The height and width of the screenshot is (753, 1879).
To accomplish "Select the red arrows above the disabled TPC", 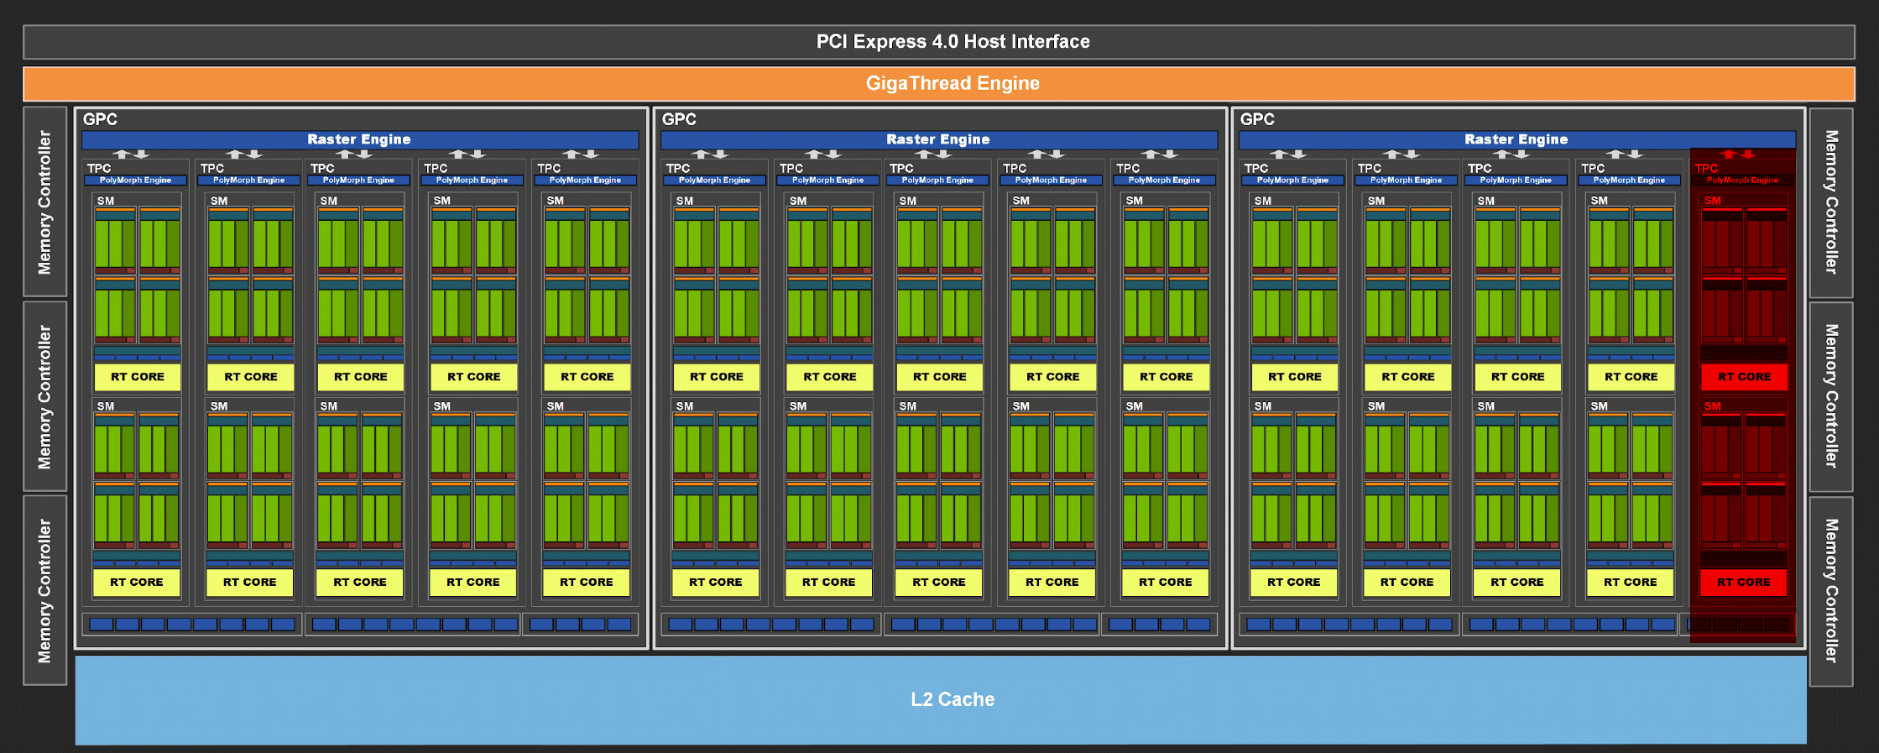I will tap(1738, 154).
